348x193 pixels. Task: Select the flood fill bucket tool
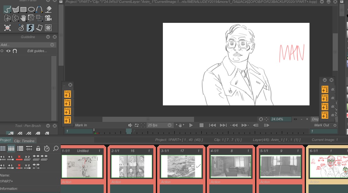[x=48, y=9]
